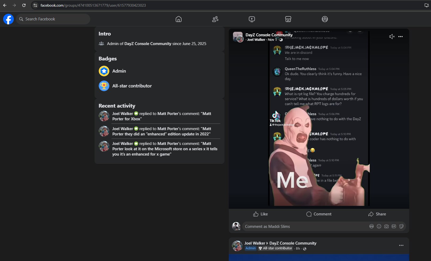Share the video post
431x261 pixels.
[x=377, y=214]
